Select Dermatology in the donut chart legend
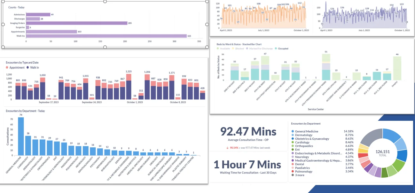Viewport: 415px width, 193px height. point(304,135)
